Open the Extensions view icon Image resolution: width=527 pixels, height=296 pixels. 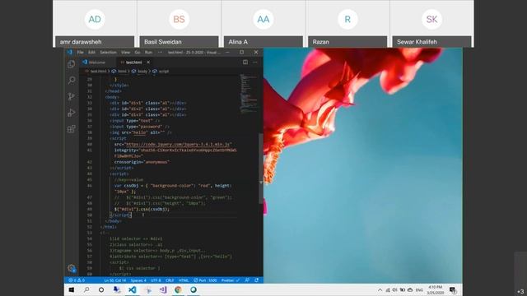[x=72, y=128]
